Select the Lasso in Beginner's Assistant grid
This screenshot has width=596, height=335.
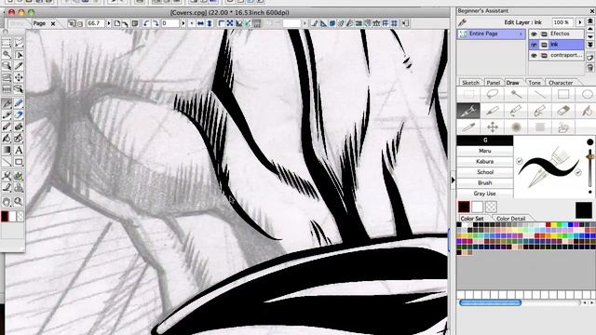(x=492, y=94)
